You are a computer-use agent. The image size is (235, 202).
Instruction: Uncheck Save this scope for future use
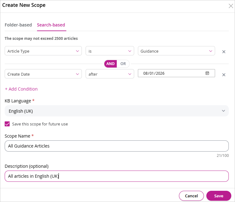(x=7, y=124)
